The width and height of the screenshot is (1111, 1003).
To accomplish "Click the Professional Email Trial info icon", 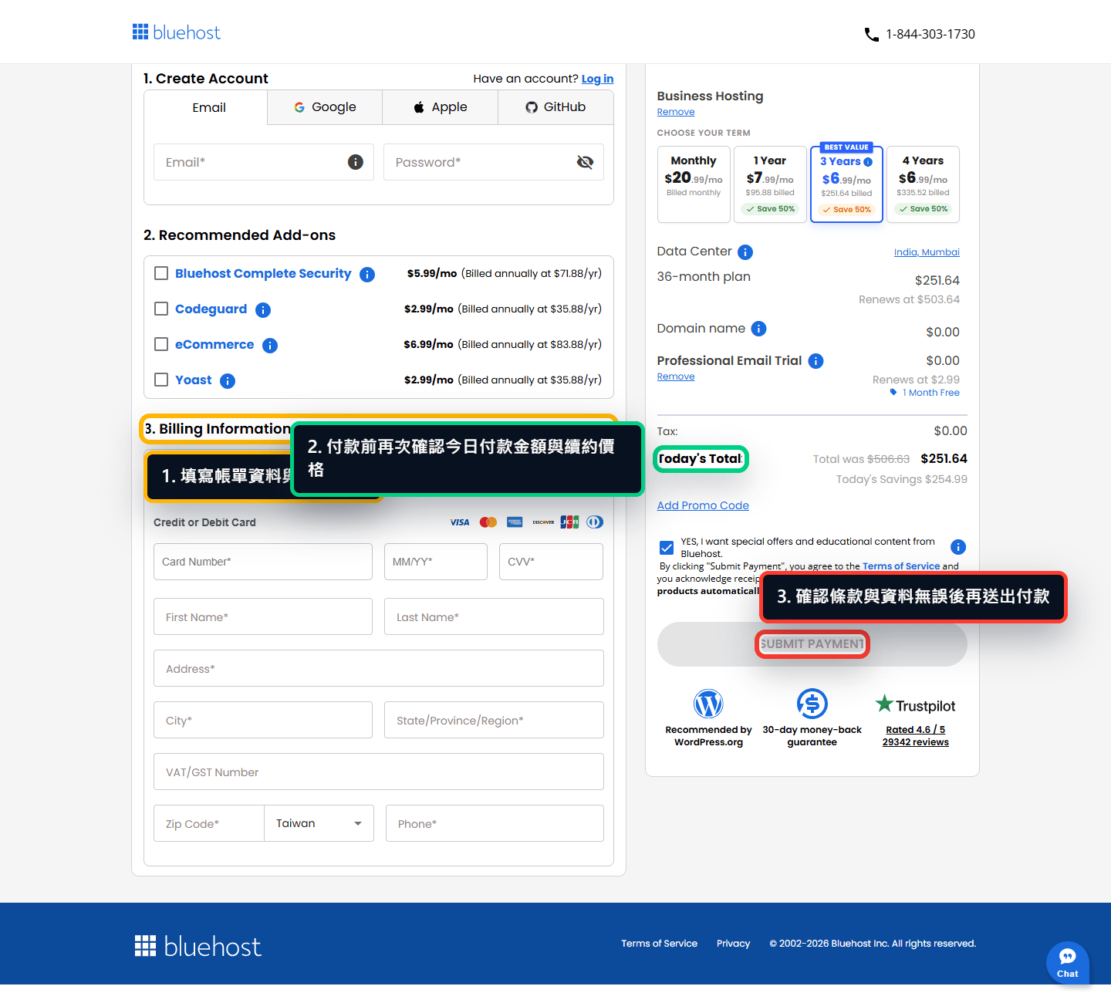I will (816, 361).
